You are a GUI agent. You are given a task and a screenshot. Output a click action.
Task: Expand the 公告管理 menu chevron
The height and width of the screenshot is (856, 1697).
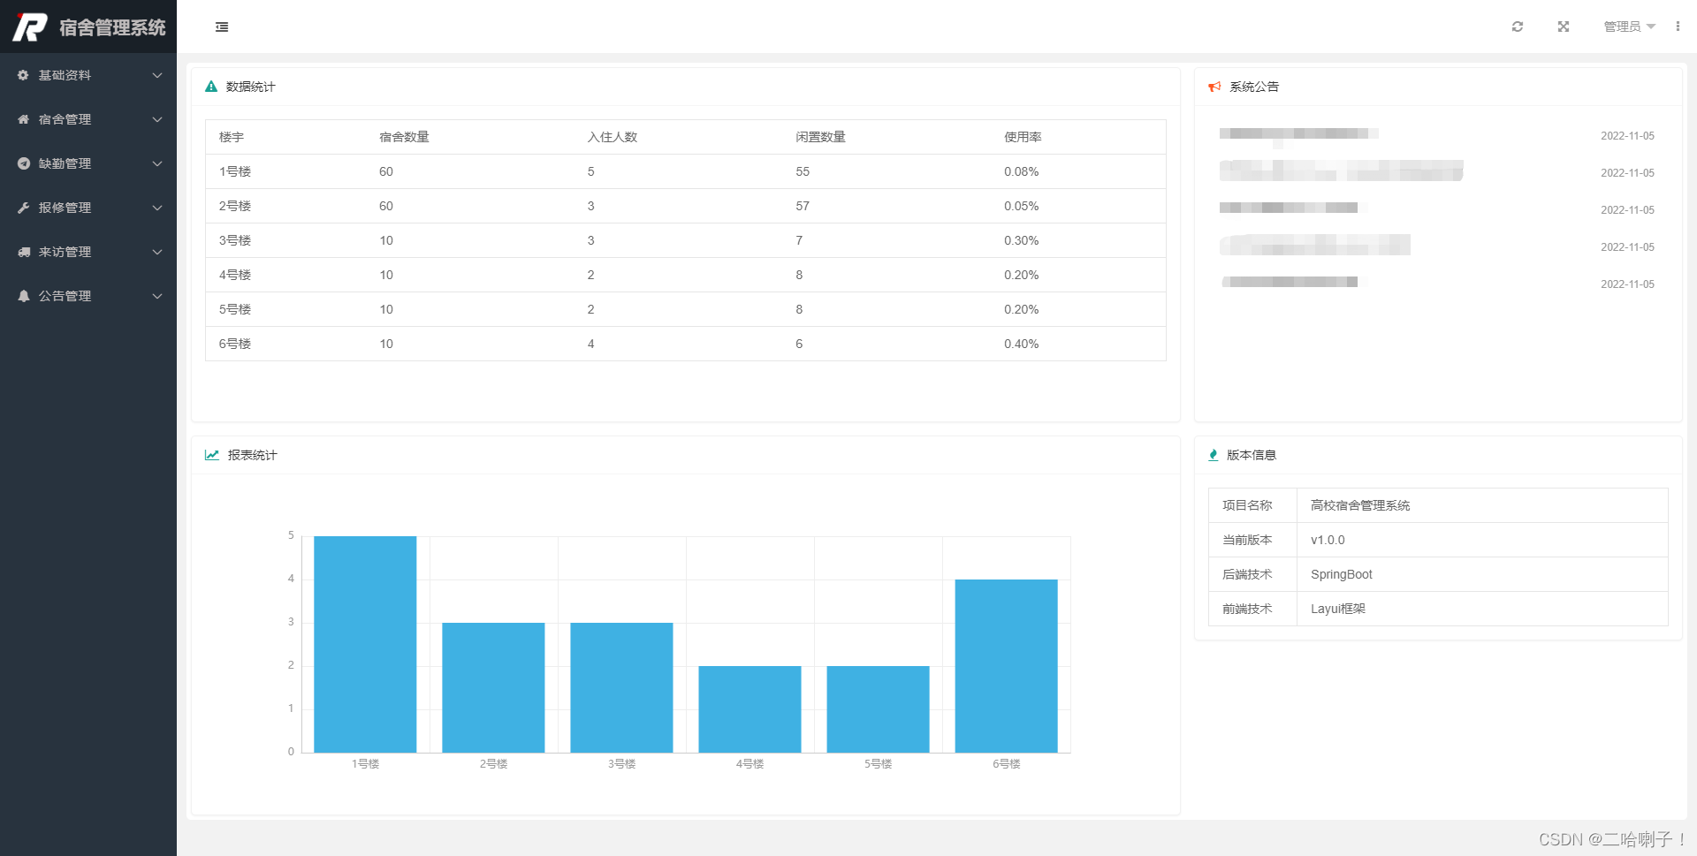pos(157,296)
